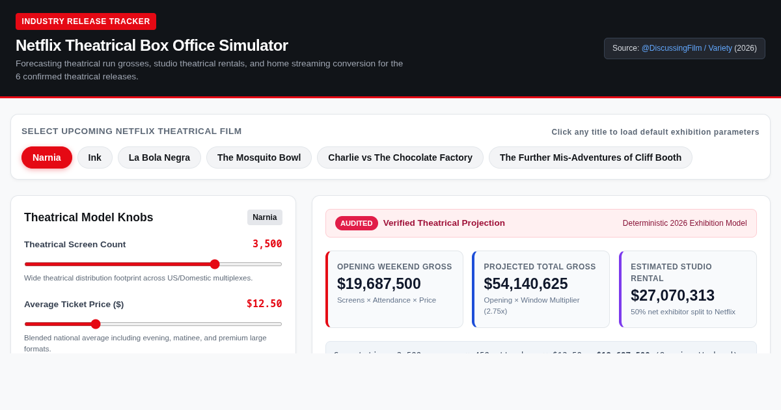
Task: Adjust the Theatrical Screen Count slider
Action: pyautogui.click(x=153, y=264)
